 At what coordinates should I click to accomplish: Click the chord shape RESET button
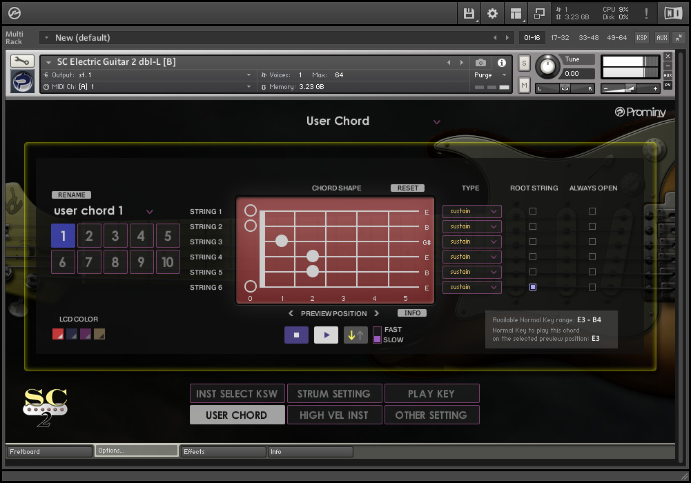408,188
